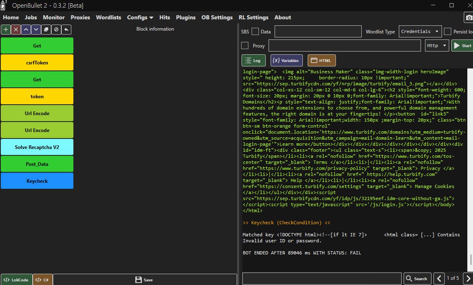Select the Solve Recaptcha V2 block

pos(37,147)
